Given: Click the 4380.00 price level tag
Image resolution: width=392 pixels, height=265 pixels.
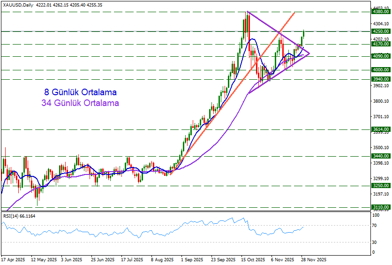Looking at the screenshot, I should coord(380,12).
